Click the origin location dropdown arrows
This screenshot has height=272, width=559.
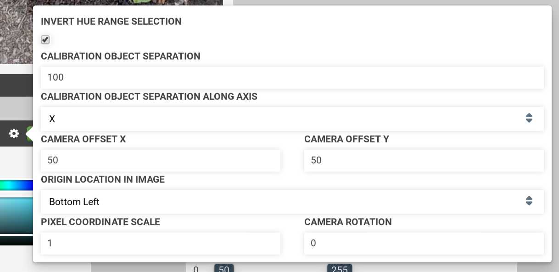pyautogui.click(x=529, y=201)
